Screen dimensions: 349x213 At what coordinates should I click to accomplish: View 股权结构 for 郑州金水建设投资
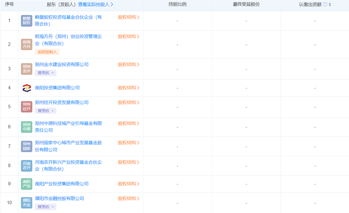(x=129, y=65)
